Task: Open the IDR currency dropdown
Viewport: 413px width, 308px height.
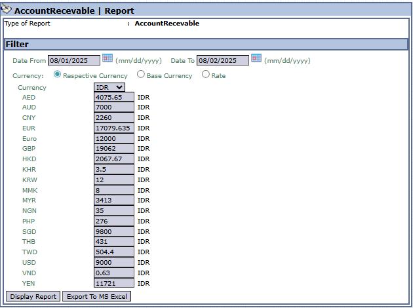Action: 109,87
